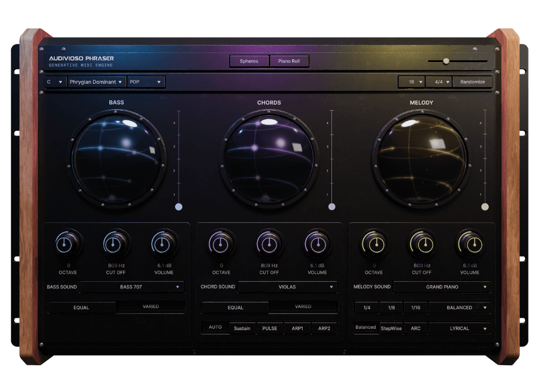543x388 pixels.
Task: Click the Randomize button
Action: click(472, 82)
